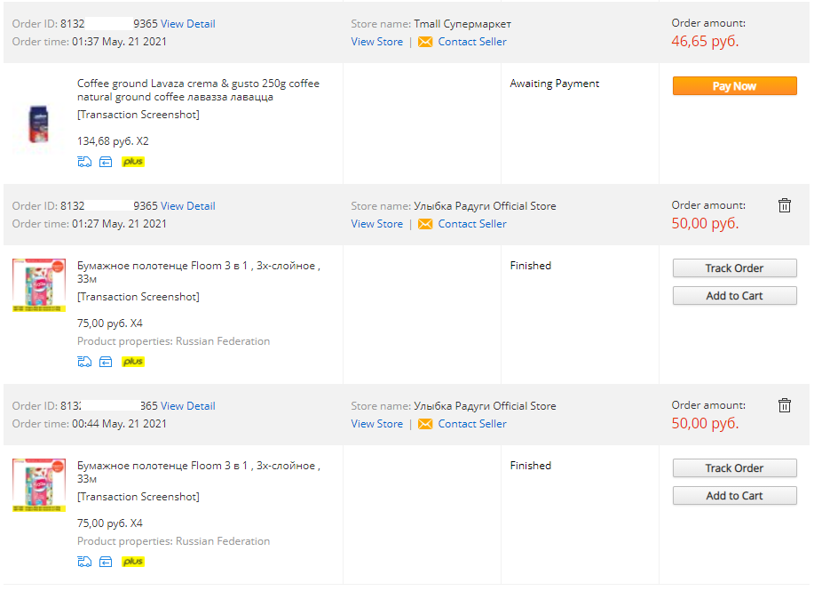Click the return box icon under Lavazza coffee
The width and height of the screenshot is (814, 591).
tap(106, 162)
